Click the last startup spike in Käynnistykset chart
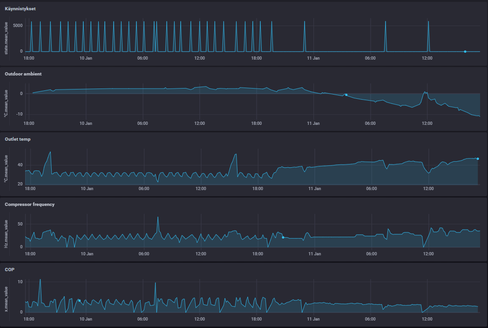The height and width of the screenshot is (328, 488). (x=428, y=22)
